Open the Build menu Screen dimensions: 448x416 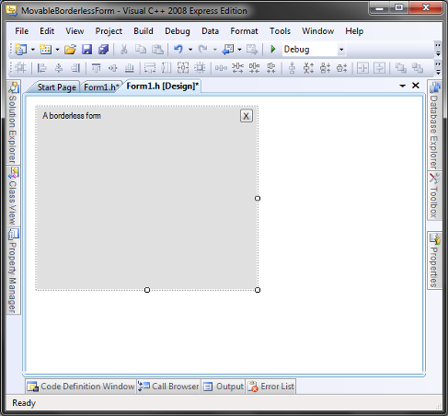(x=144, y=31)
